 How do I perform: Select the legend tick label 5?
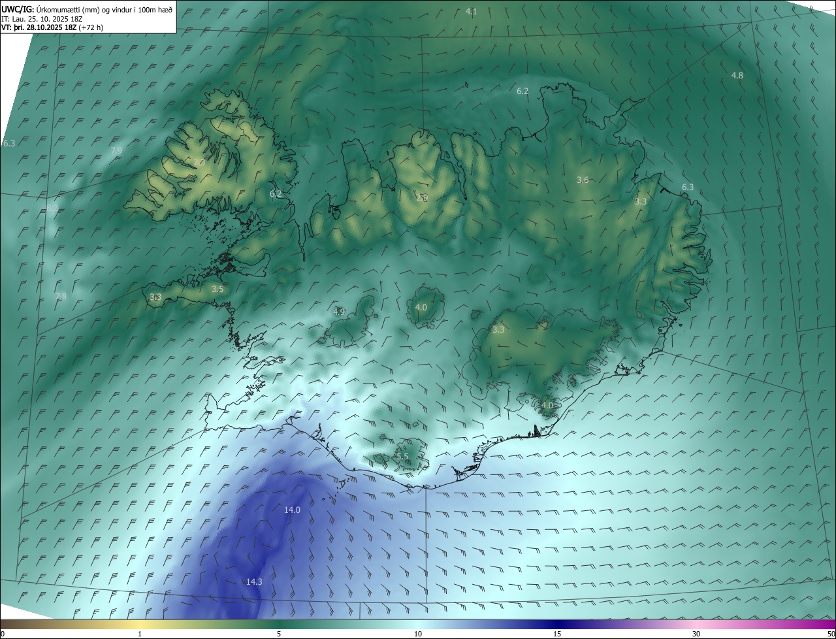(279, 634)
